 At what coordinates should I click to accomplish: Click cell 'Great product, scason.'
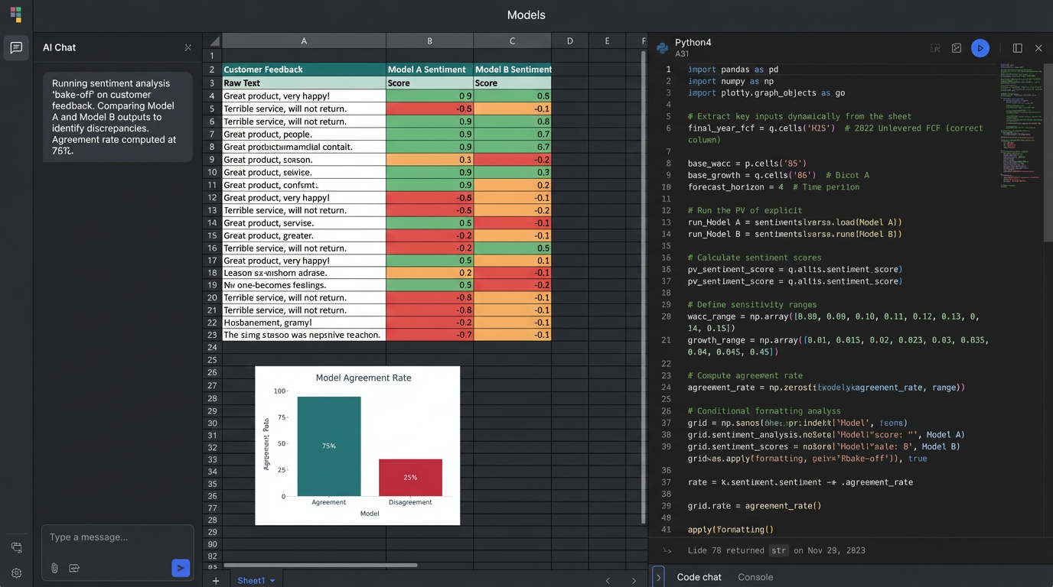(x=304, y=160)
